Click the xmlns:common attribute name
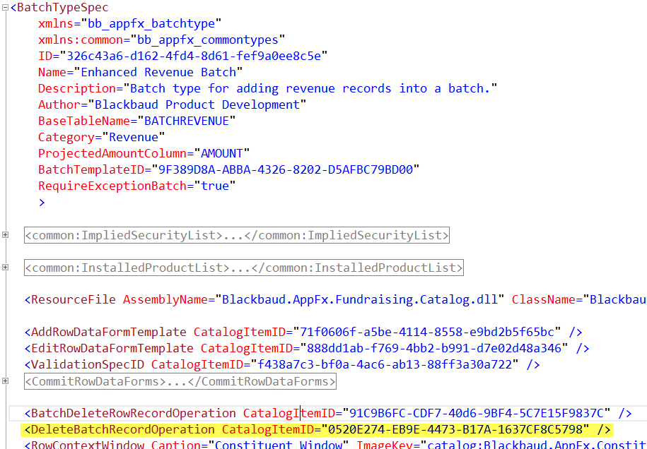Screen dimensions: 647x449 tap(81, 40)
